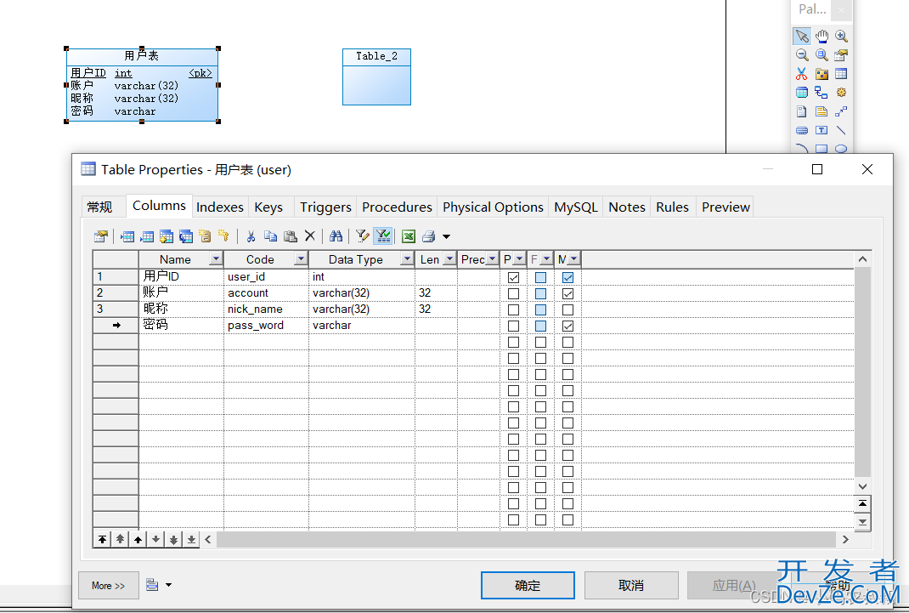The width and height of the screenshot is (909, 613).
Task: Open the Data Type column header dropdown
Action: [x=407, y=259]
